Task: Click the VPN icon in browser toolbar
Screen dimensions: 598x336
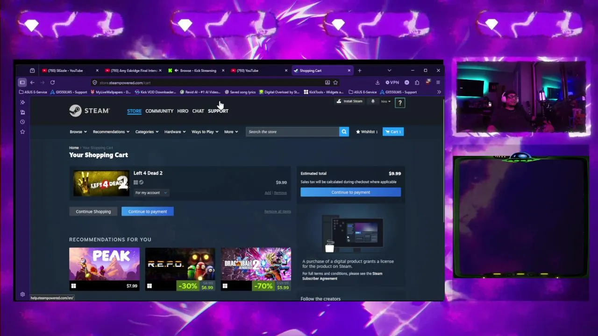Action: click(392, 83)
